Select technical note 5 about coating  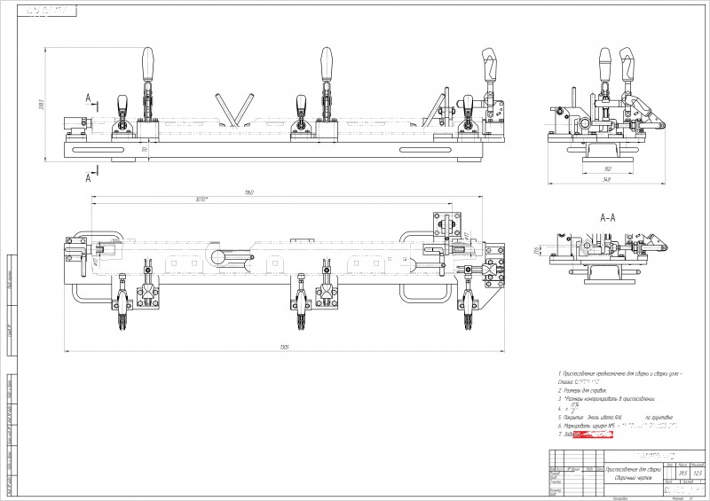click(615, 418)
